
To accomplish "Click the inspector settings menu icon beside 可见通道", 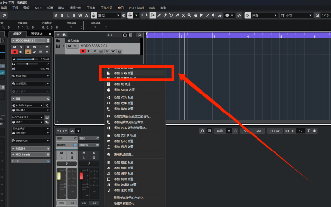I will [50, 34].
